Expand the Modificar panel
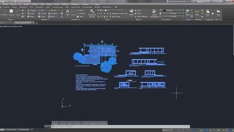 click(45, 19)
